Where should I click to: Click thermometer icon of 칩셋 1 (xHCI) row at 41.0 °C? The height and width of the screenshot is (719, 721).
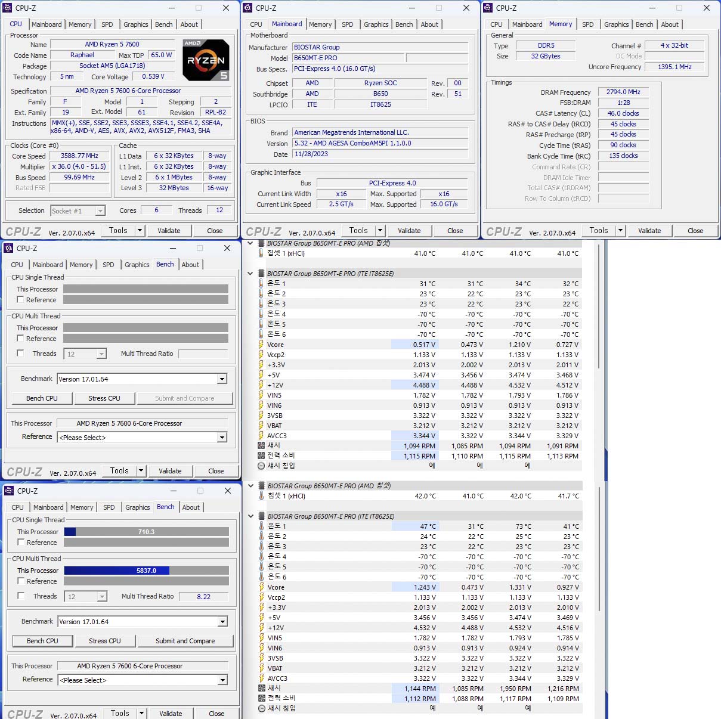pos(261,253)
